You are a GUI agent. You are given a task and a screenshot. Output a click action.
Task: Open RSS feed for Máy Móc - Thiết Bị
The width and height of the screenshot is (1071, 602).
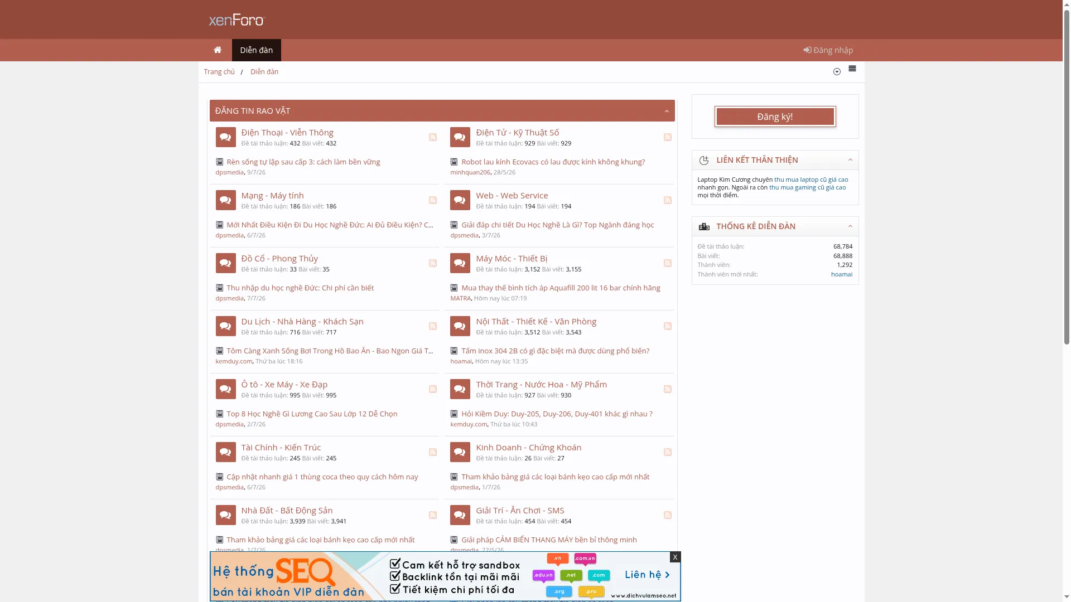click(668, 263)
